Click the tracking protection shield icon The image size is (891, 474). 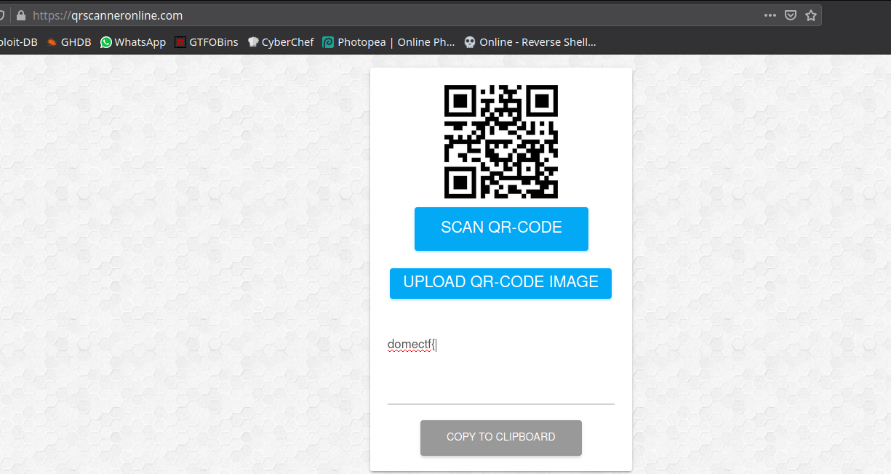[x=3, y=15]
